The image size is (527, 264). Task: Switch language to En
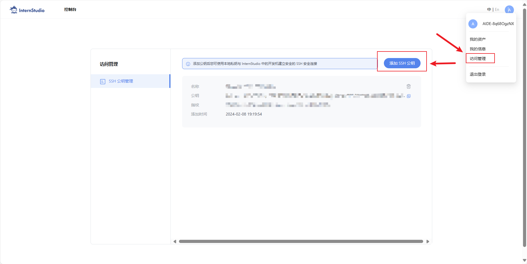click(497, 10)
